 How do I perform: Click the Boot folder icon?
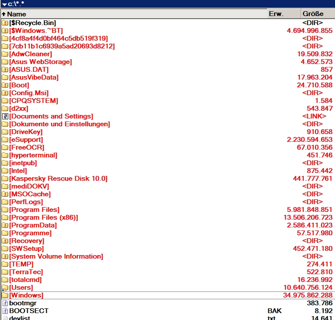coord(5,85)
